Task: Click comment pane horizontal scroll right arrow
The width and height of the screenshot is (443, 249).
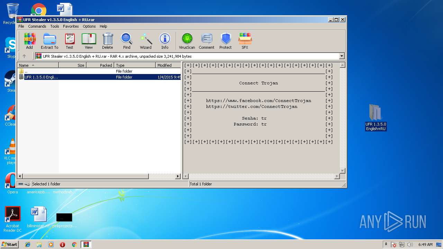Action: [337, 176]
